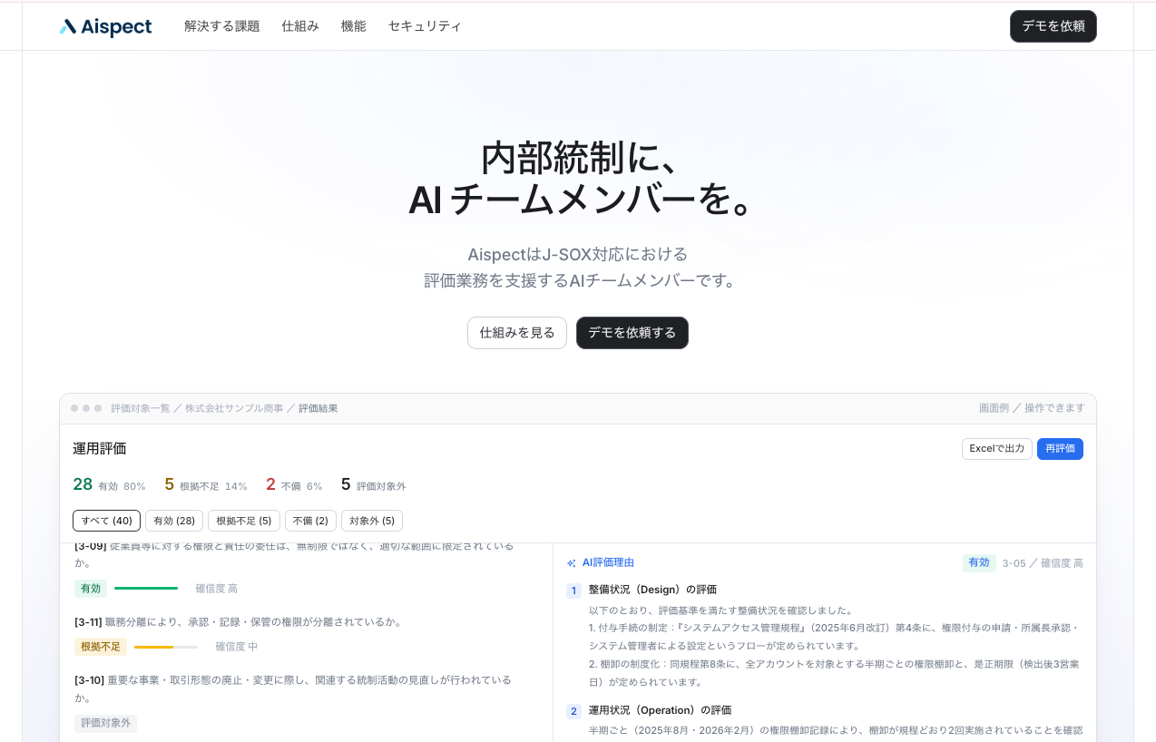
Task: Click the AI評価理由 panel title
Action: pyautogui.click(x=608, y=562)
